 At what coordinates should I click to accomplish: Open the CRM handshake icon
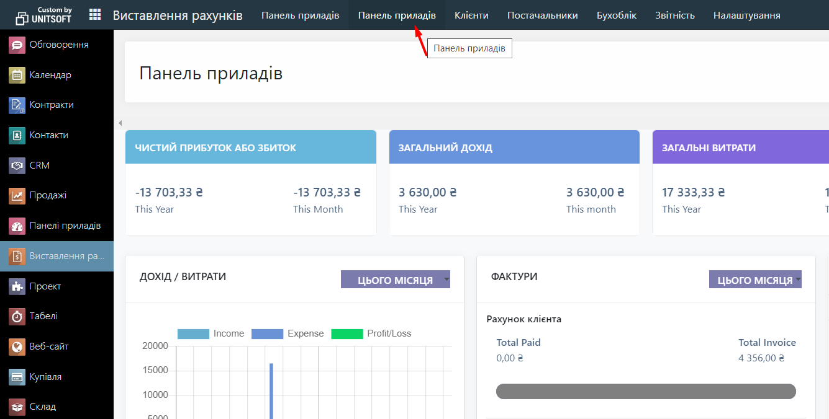point(17,165)
